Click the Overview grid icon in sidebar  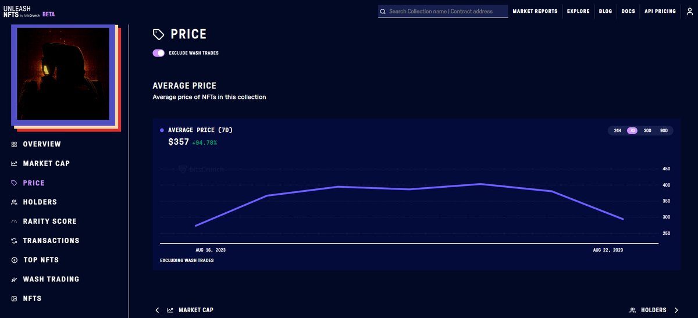coord(14,144)
